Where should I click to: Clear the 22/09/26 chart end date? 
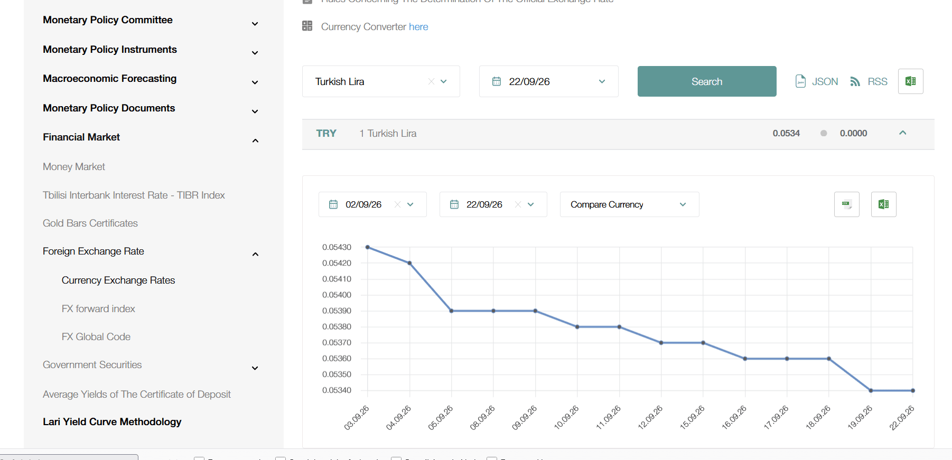tap(518, 204)
